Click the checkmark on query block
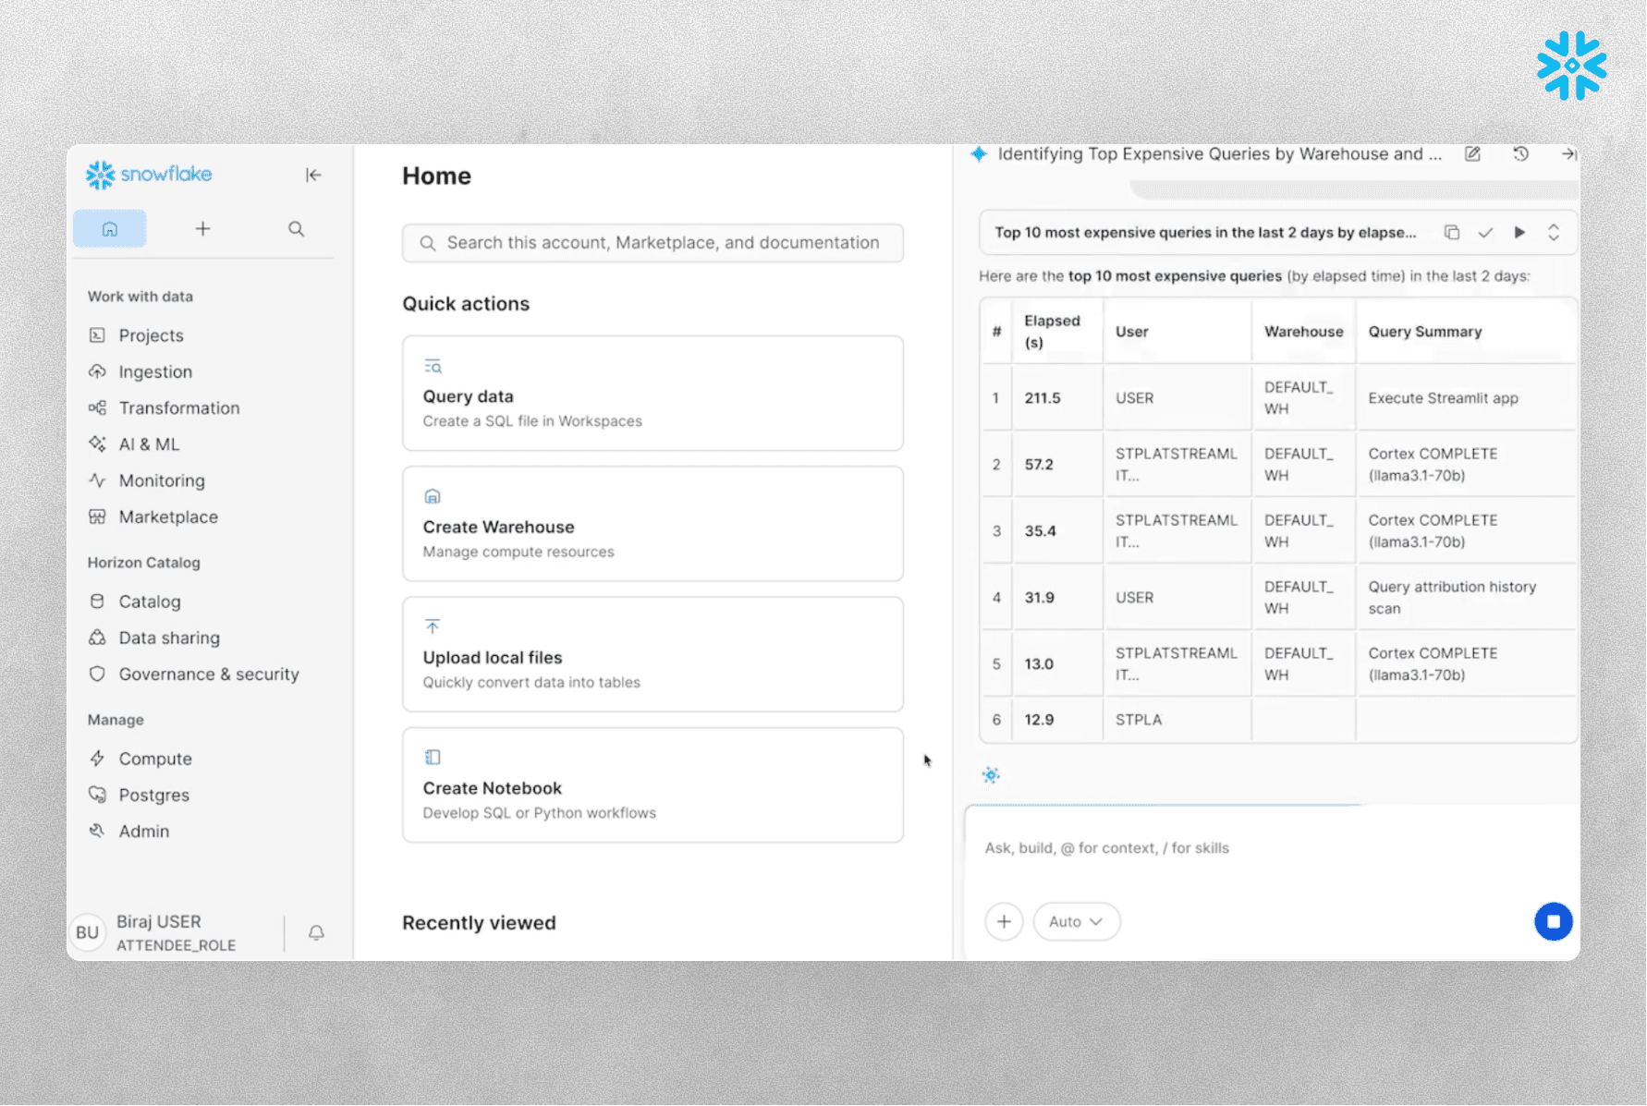1647x1106 pixels. [1485, 233]
